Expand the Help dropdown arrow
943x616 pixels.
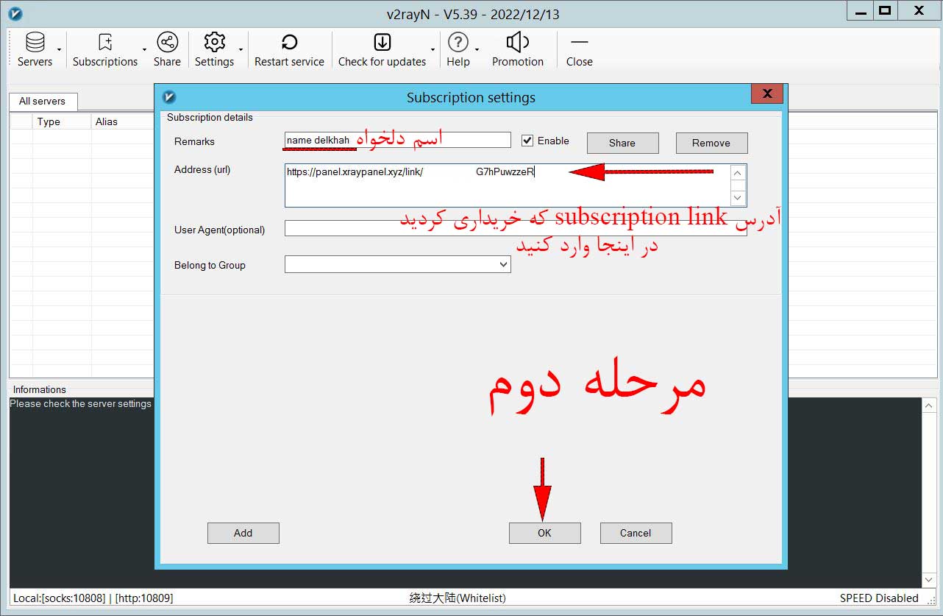click(477, 50)
